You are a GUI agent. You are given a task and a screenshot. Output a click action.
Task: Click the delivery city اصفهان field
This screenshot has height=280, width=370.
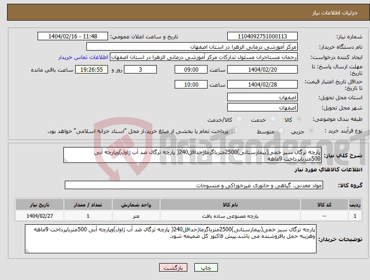pyautogui.click(x=262, y=108)
